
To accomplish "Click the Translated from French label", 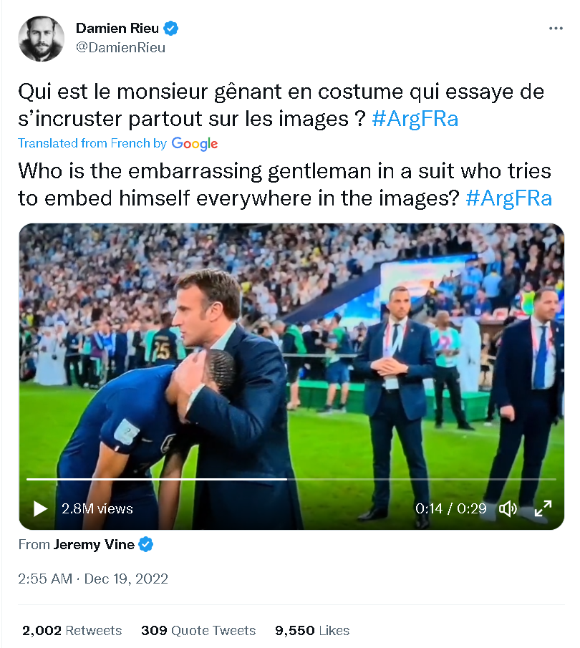I will (x=92, y=143).
